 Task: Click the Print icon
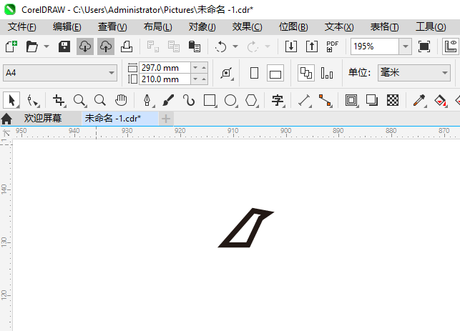(127, 46)
